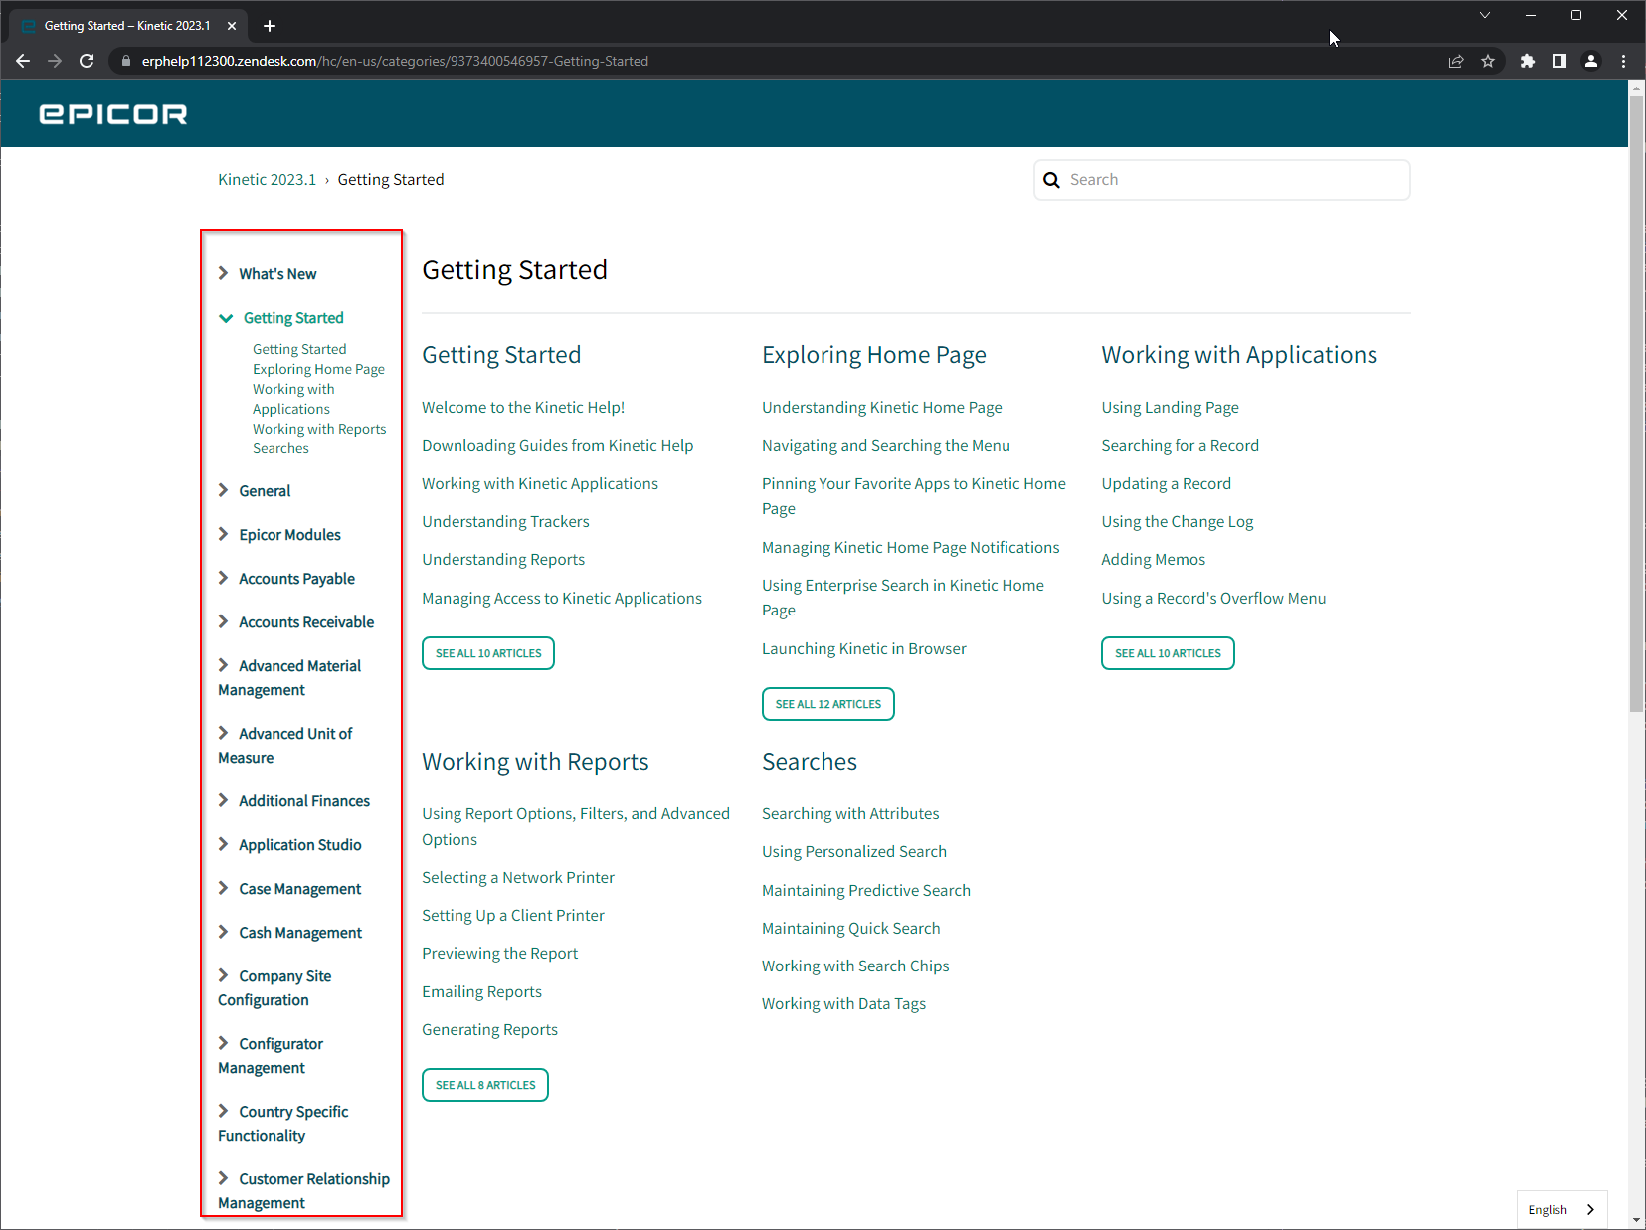Click the Epicor logo in header
The image size is (1646, 1230).
pyautogui.click(x=113, y=114)
